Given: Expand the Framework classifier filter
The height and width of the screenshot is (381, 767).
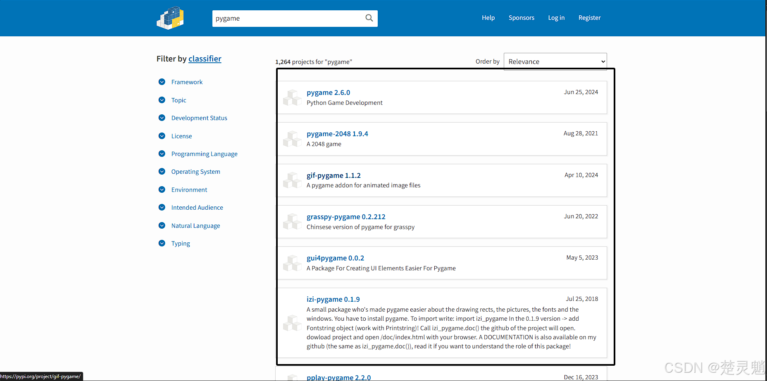Looking at the screenshot, I should tap(162, 82).
